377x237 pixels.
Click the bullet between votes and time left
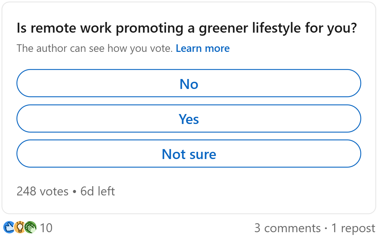74,191
